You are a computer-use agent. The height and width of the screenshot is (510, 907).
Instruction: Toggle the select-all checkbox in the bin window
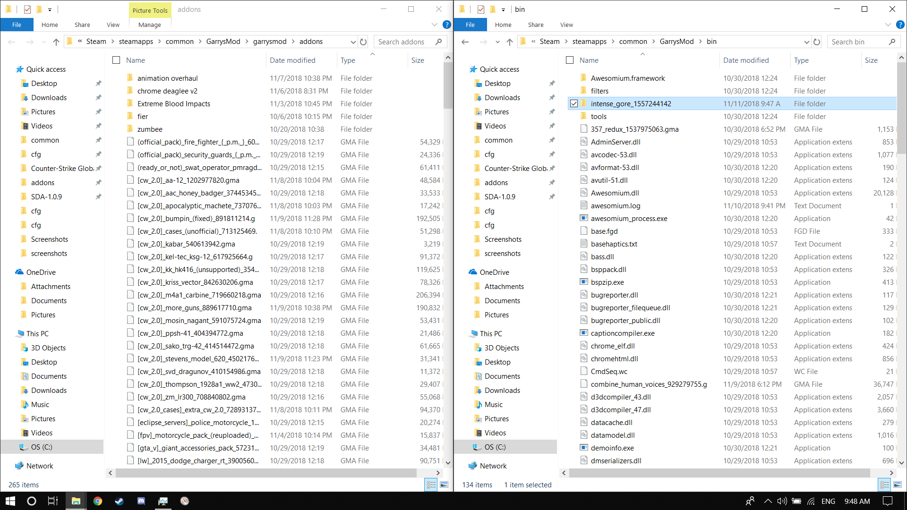click(x=570, y=60)
